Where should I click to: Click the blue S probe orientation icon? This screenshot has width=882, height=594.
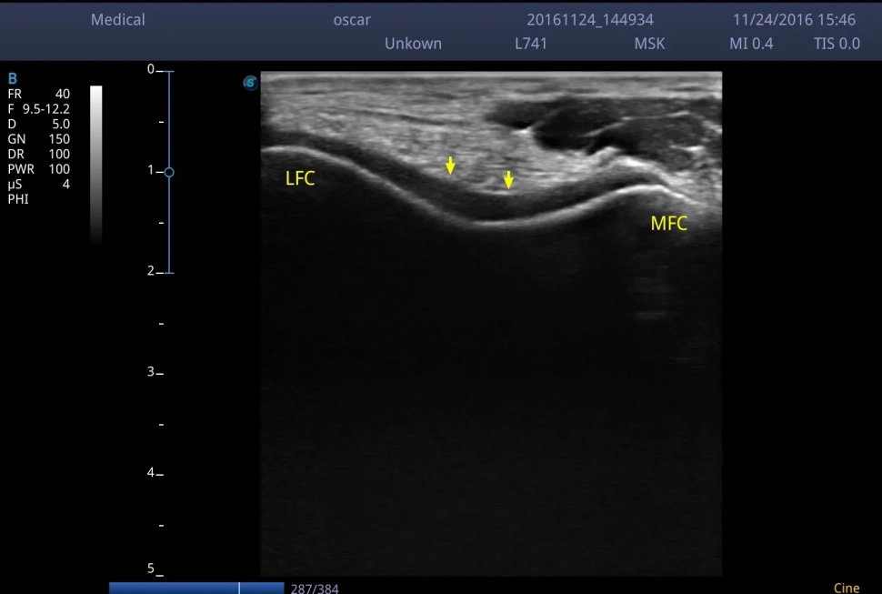pos(250,83)
